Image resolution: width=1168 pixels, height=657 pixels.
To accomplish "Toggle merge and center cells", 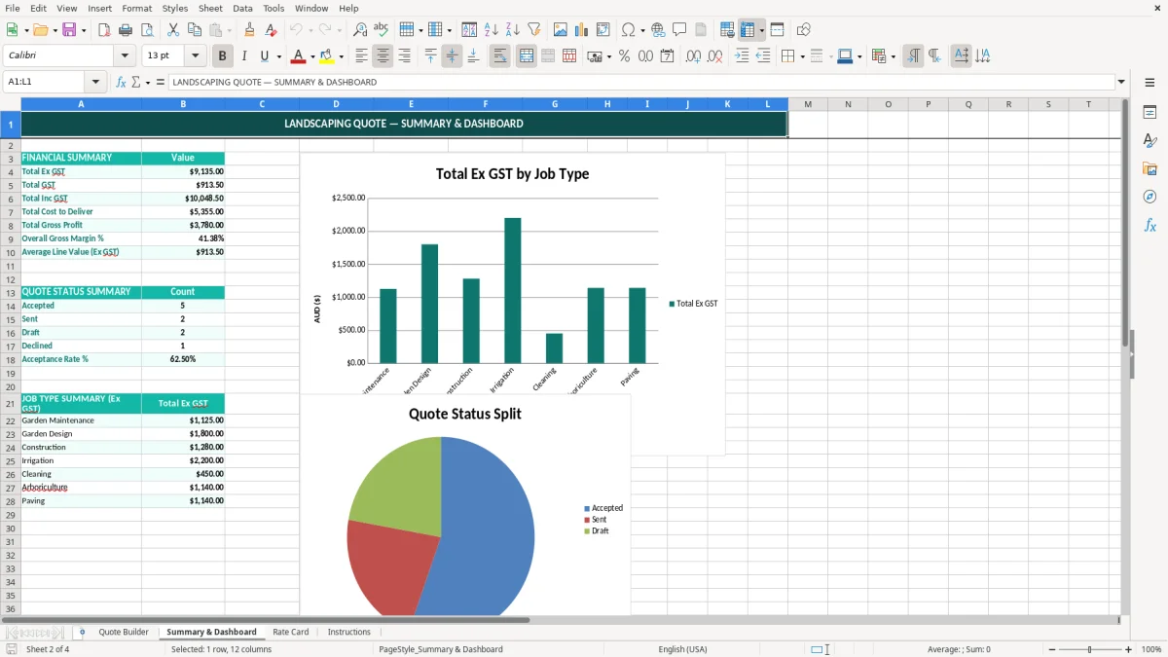I will click(526, 56).
